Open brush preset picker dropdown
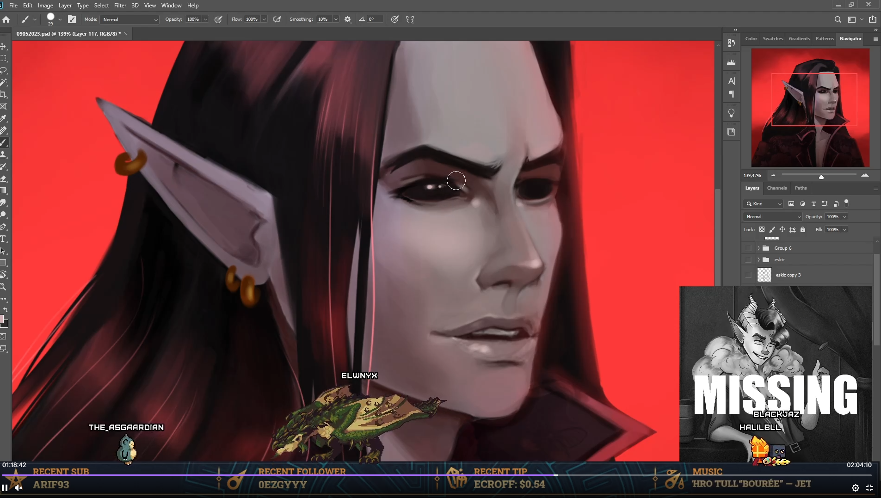This screenshot has height=498, width=881. (x=60, y=19)
